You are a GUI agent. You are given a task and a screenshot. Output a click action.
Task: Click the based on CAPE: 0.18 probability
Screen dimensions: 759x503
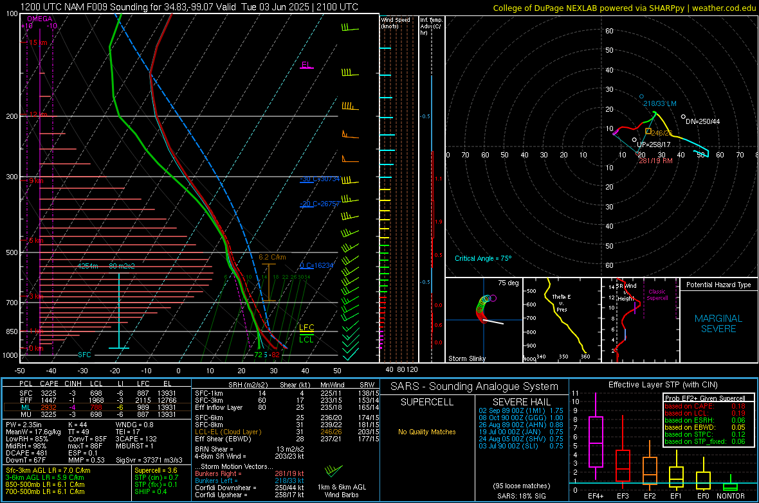click(x=705, y=406)
